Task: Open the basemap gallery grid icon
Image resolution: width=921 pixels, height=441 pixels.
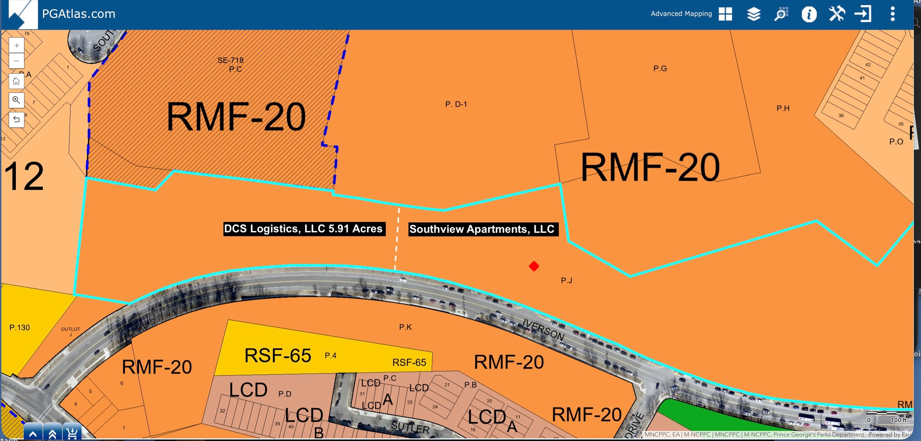Action: 725,14
